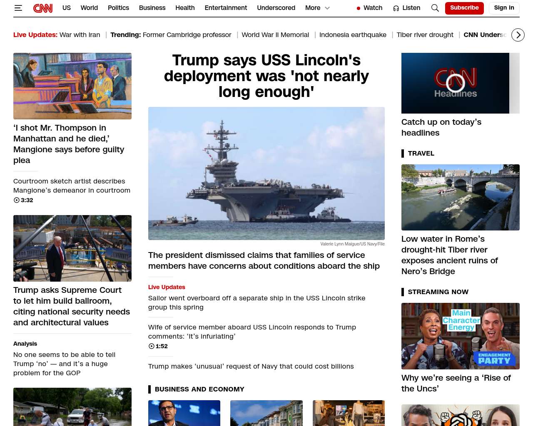Click the headphones Listen icon

pos(396,8)
